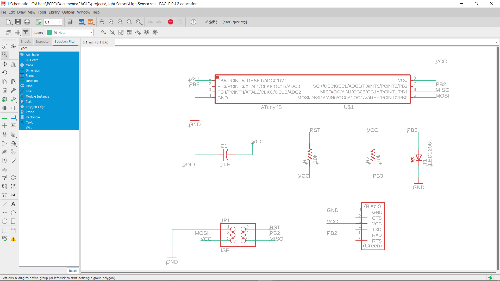Open the Library menu

(x=54, y=12)
